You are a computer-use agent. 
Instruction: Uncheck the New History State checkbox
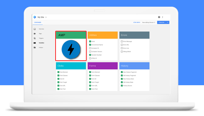point(122,79)
